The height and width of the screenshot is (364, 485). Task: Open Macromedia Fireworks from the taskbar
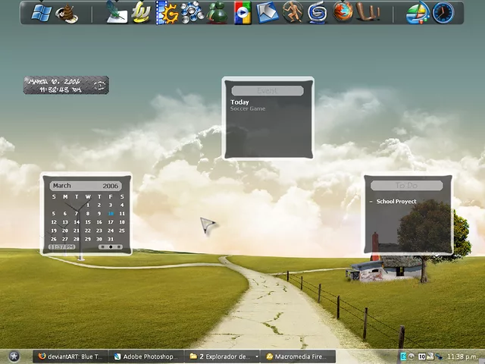[x=296, y=356]
